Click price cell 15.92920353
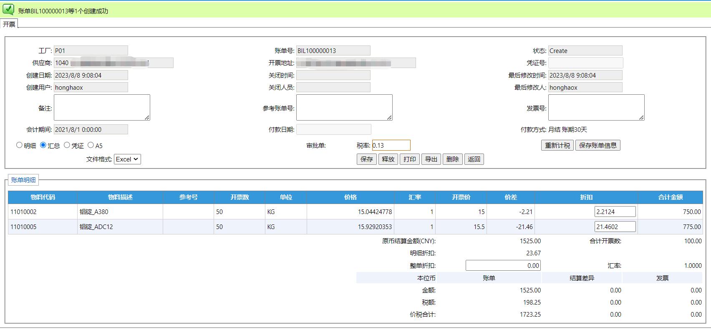Image resolution: width=711 pixels, height=330 pixels. coord(350,227)
